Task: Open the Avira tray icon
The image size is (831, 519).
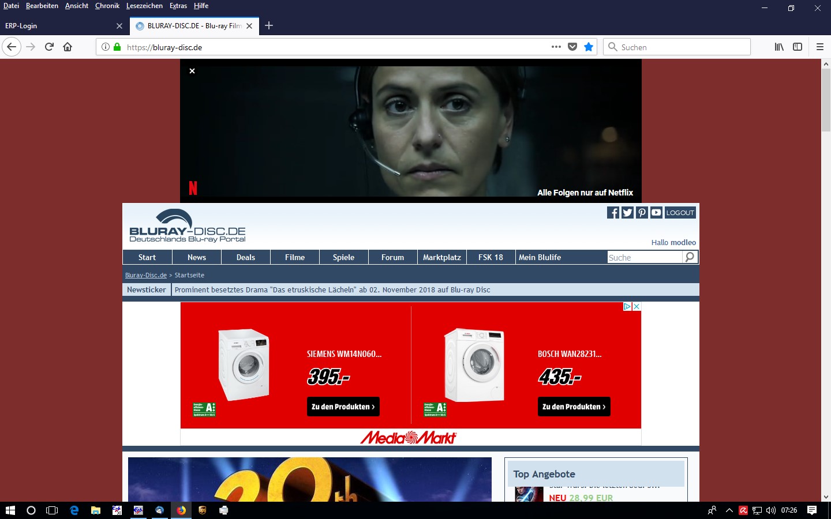Action: pyautogui.click(x=743, y=510)
